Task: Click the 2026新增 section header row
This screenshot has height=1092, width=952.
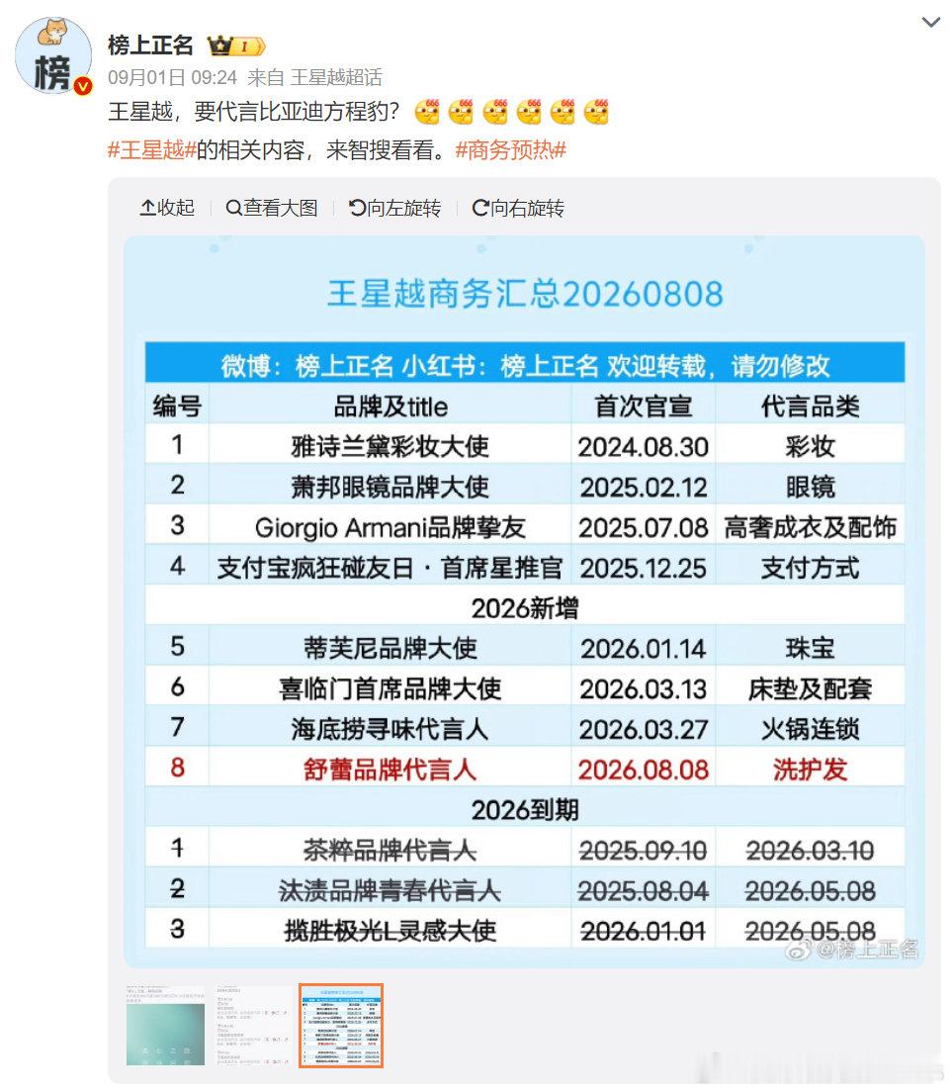Action: pos(525,607)
